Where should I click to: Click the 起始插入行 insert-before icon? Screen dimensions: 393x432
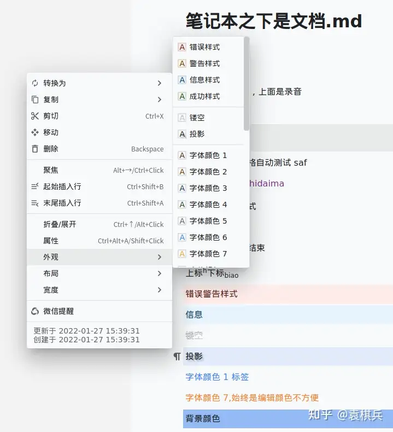tap(35, 186)
